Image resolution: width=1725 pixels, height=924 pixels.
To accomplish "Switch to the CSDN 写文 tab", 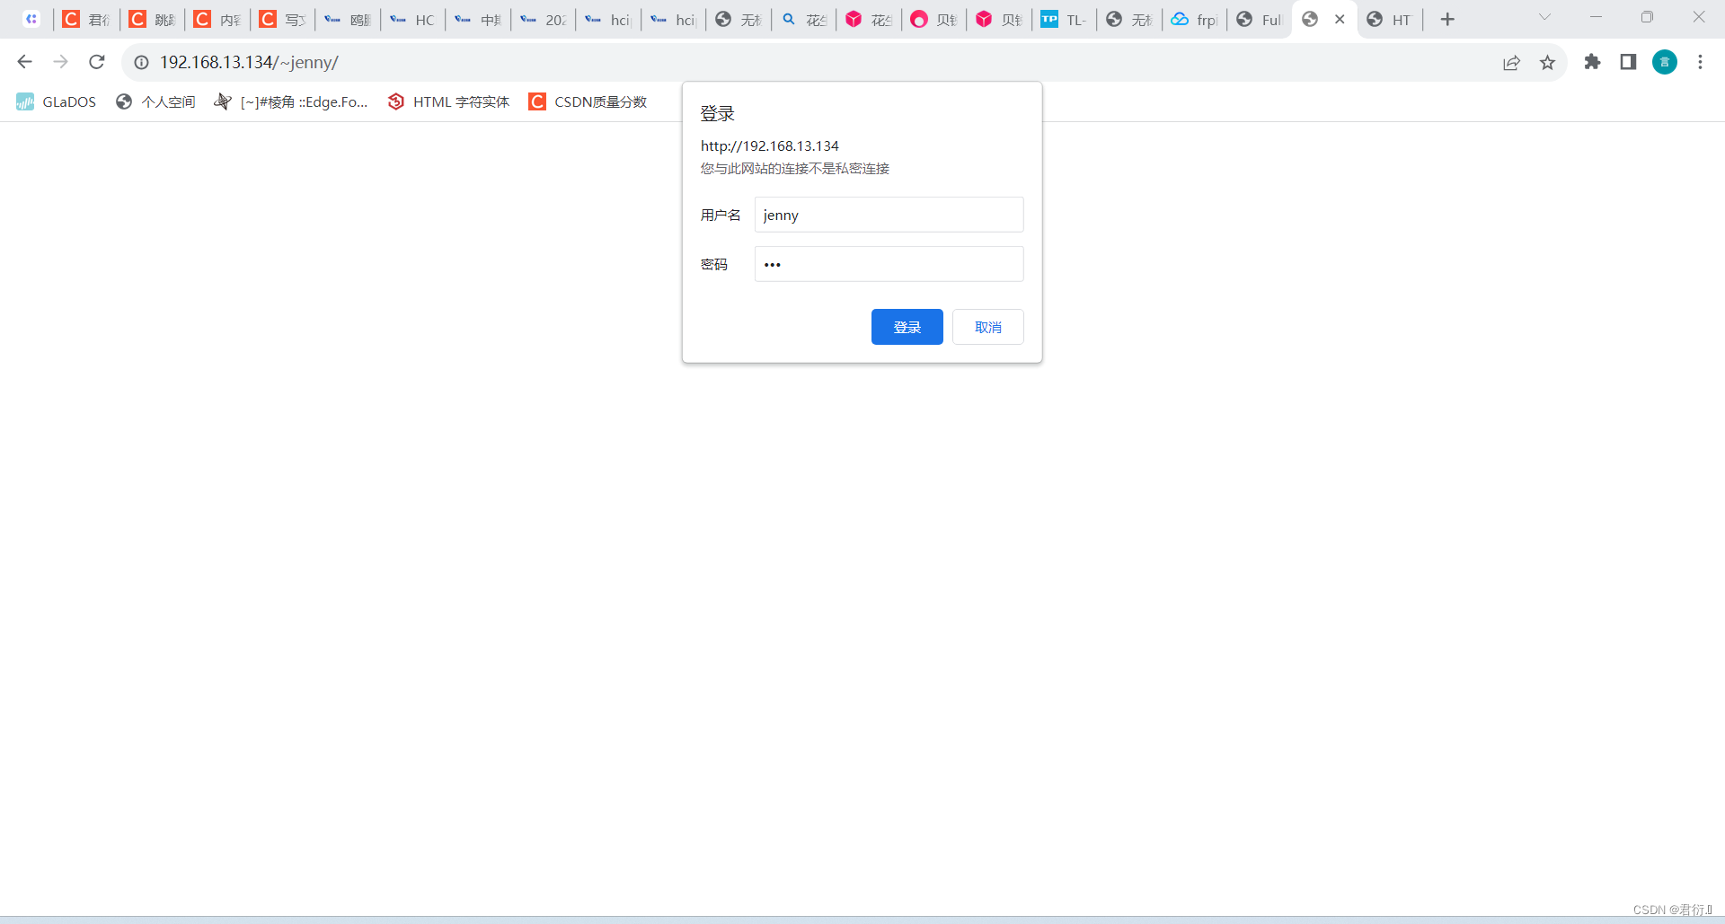I will point(283,19).
